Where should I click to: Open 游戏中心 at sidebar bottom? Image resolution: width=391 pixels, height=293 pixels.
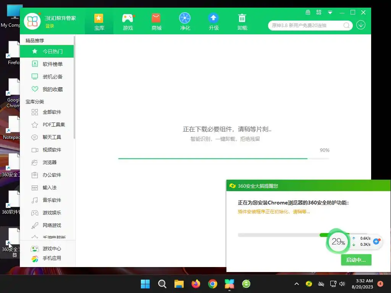(46, 249)
